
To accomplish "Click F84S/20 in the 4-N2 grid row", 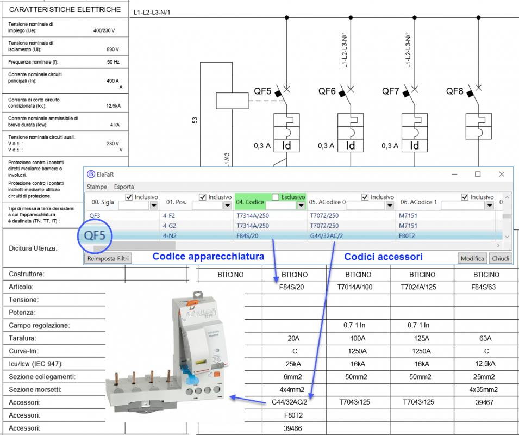I will point(247,236).
